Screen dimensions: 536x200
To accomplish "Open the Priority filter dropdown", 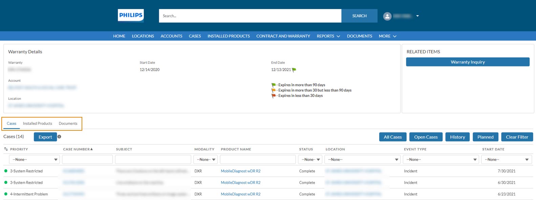I will (34, 159).
